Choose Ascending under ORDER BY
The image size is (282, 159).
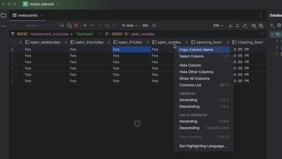click(204, 100)
